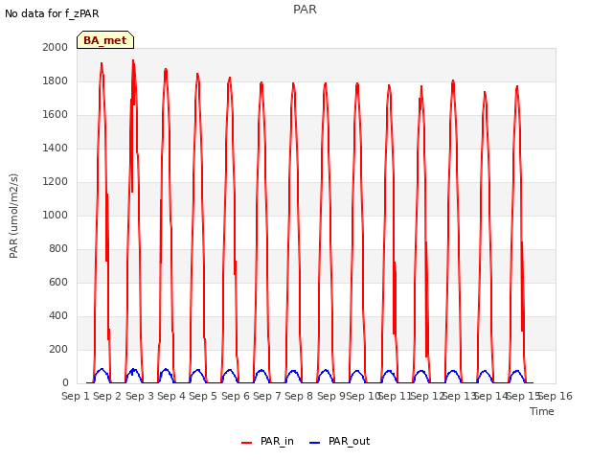The width and height of the screenshot is (613, 460).
Task: Click the Time x-axis label
Action: point(542,411)
